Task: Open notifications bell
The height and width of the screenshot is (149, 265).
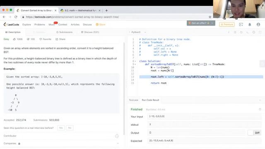Action: (250, 24)
